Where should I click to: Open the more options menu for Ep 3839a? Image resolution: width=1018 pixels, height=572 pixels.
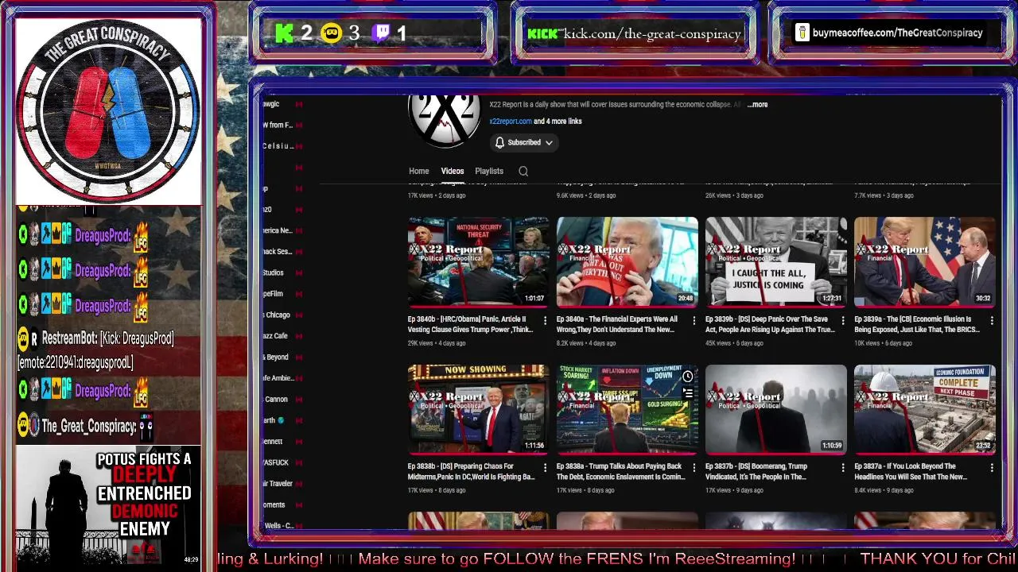pyautogui.click(x=992, y=320)
